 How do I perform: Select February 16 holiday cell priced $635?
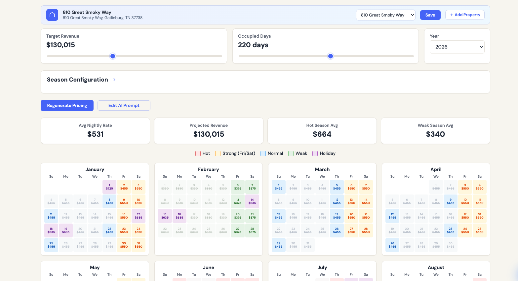[x=179, y=216]
